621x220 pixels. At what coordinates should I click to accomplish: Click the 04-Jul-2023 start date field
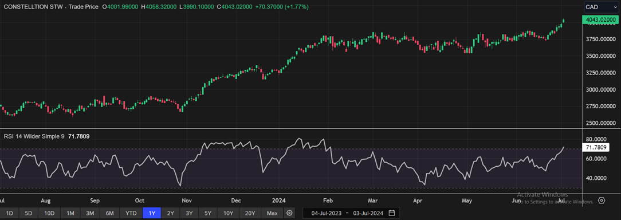click(x=327, y=213)
